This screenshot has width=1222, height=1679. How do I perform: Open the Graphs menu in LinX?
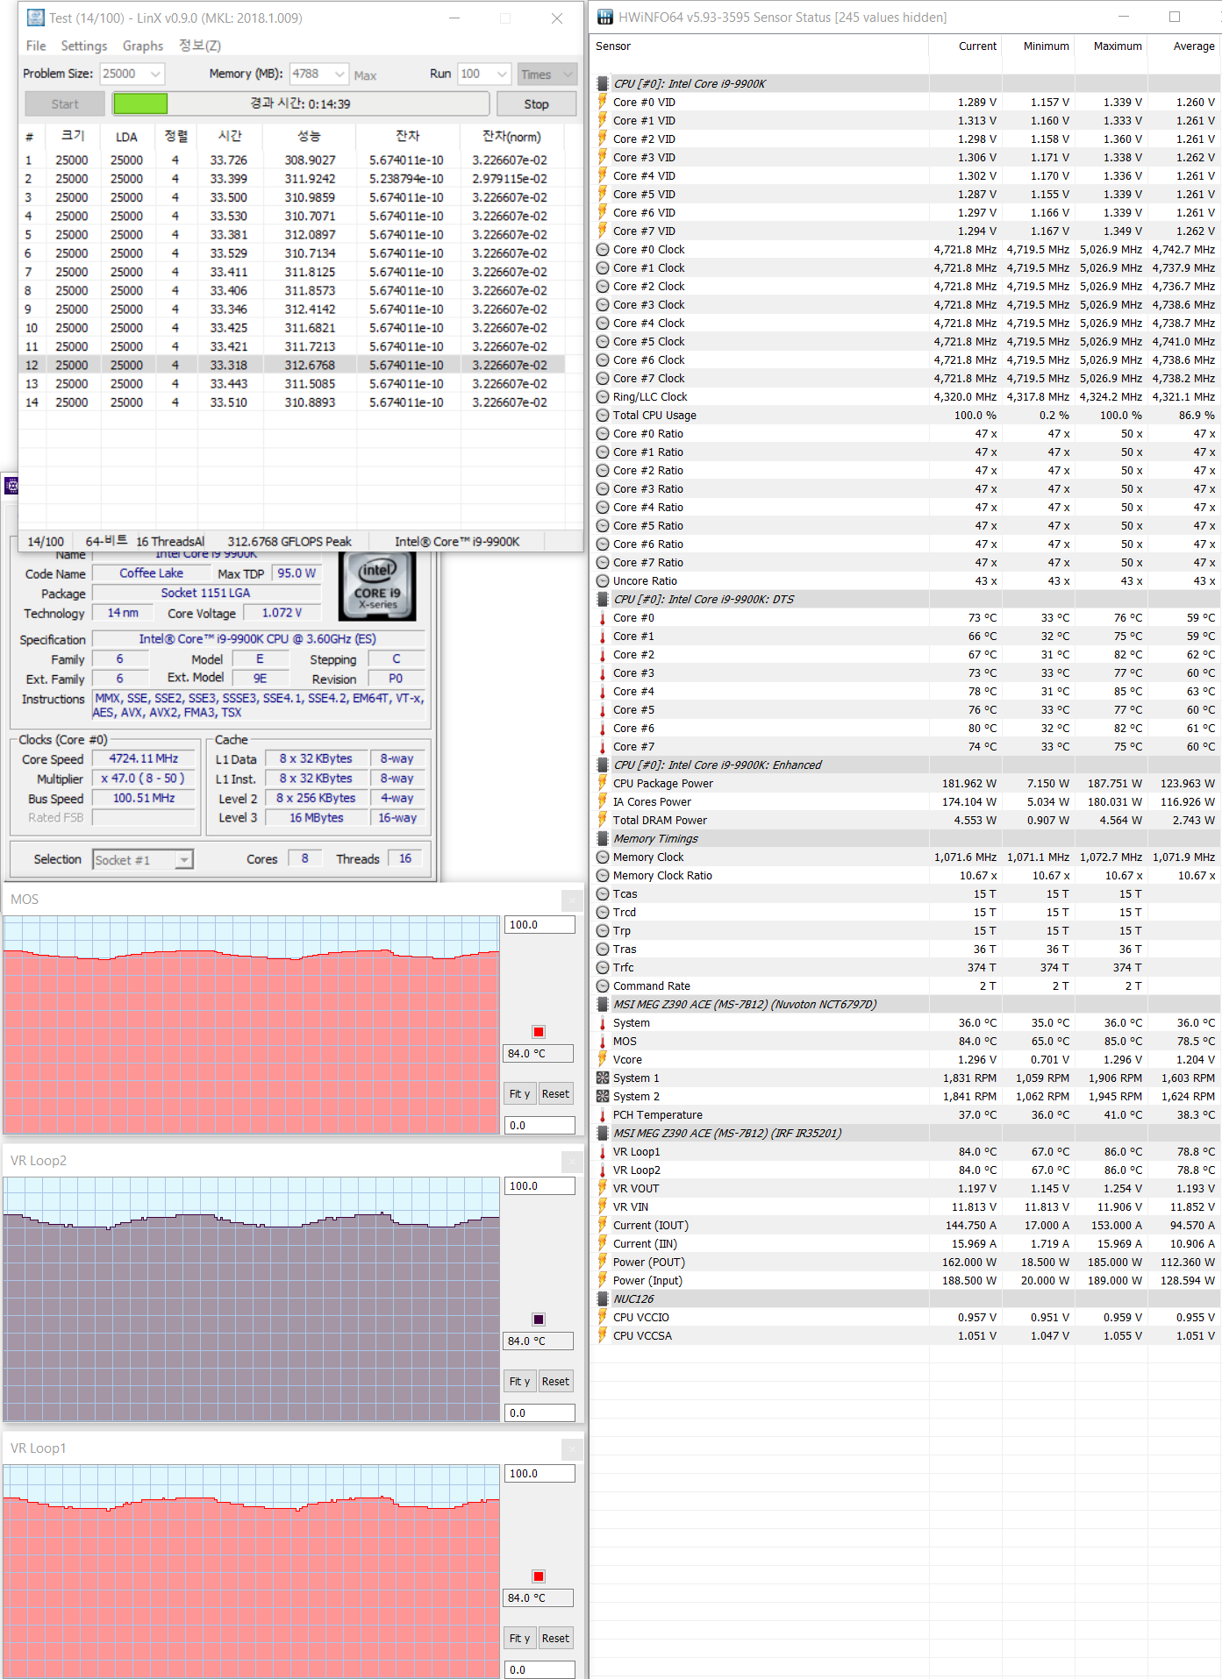pos(143,46)
